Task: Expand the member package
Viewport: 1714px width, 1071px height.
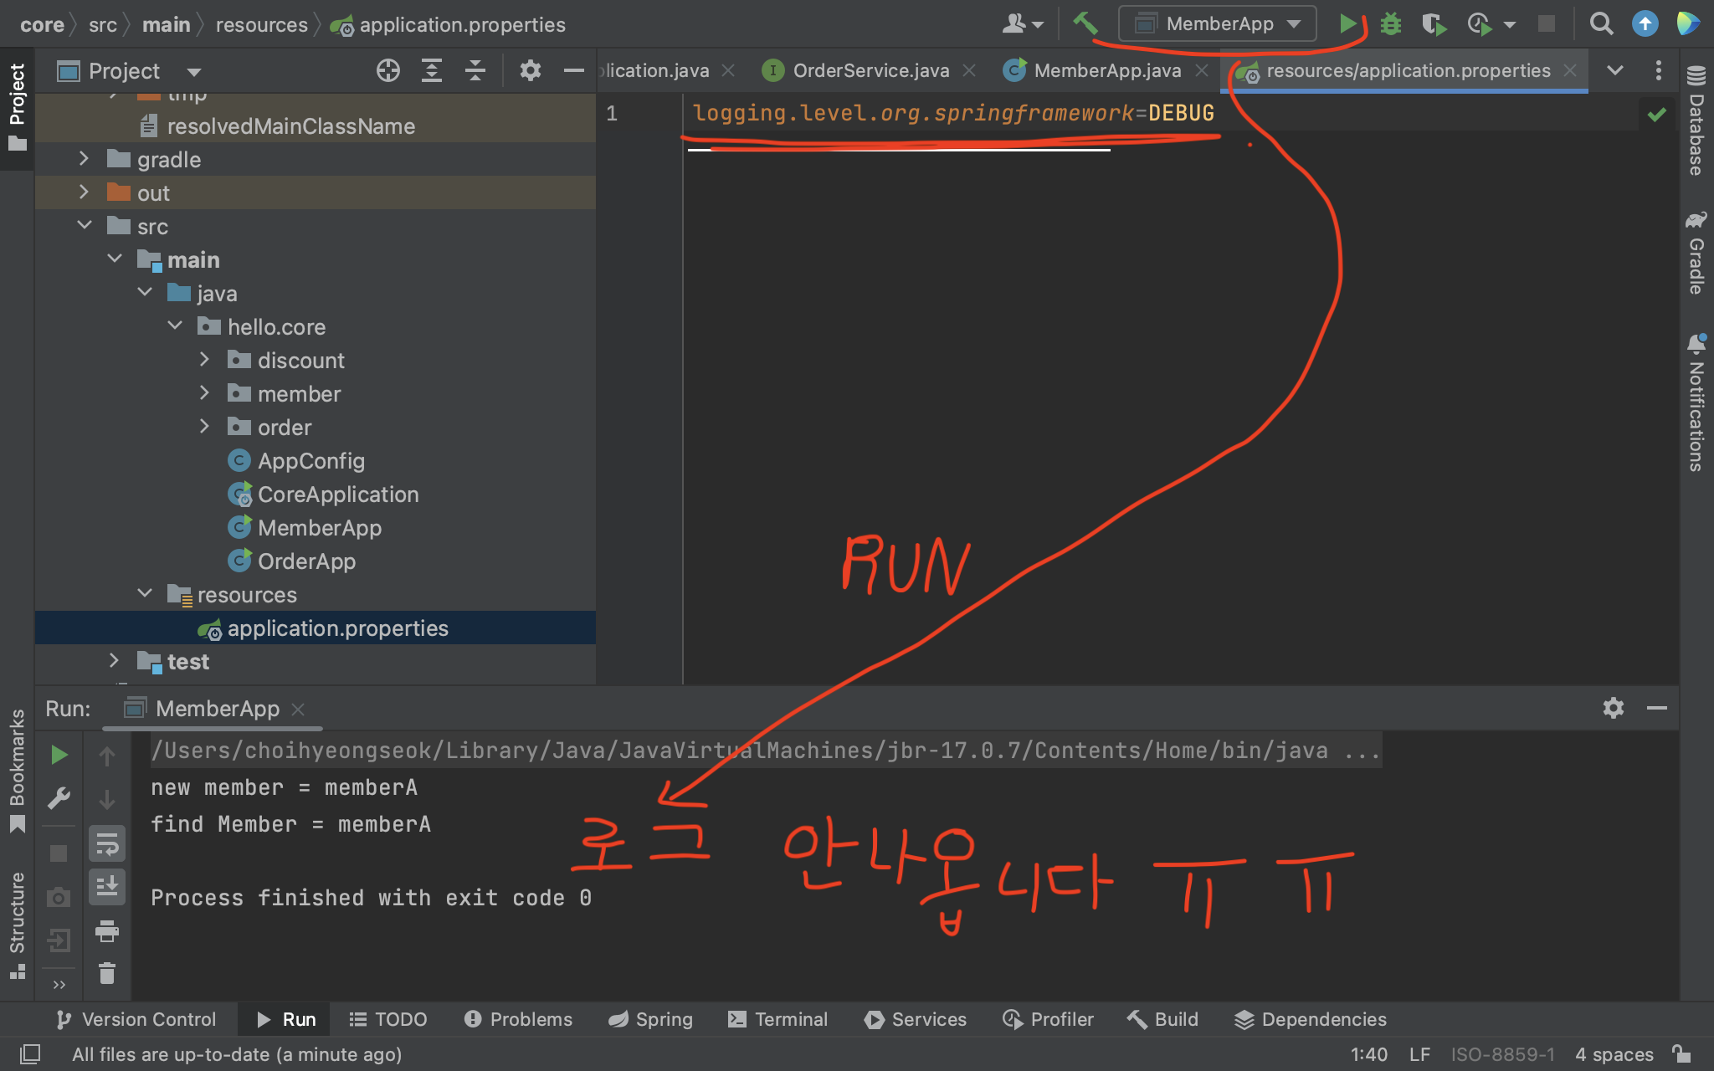Action: 204,392
